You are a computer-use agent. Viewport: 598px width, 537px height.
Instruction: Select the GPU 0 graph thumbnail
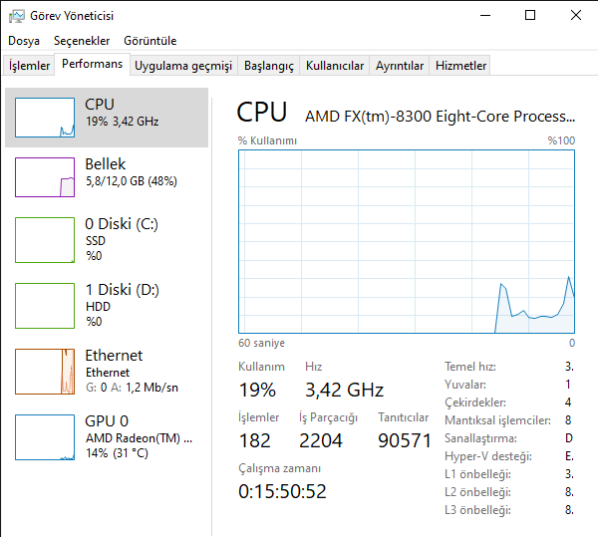45,437
